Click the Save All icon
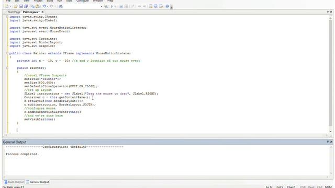The image size is (335, 188). (26, 6)
